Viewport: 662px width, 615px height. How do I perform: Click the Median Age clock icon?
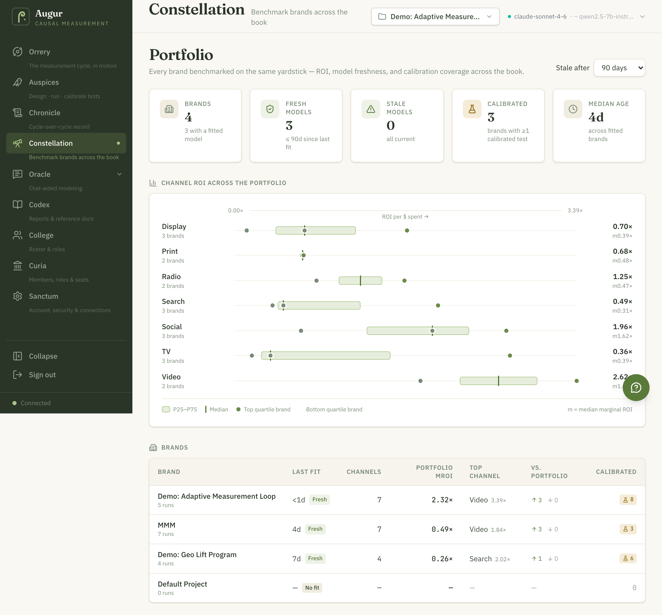[x=573, y=109]
